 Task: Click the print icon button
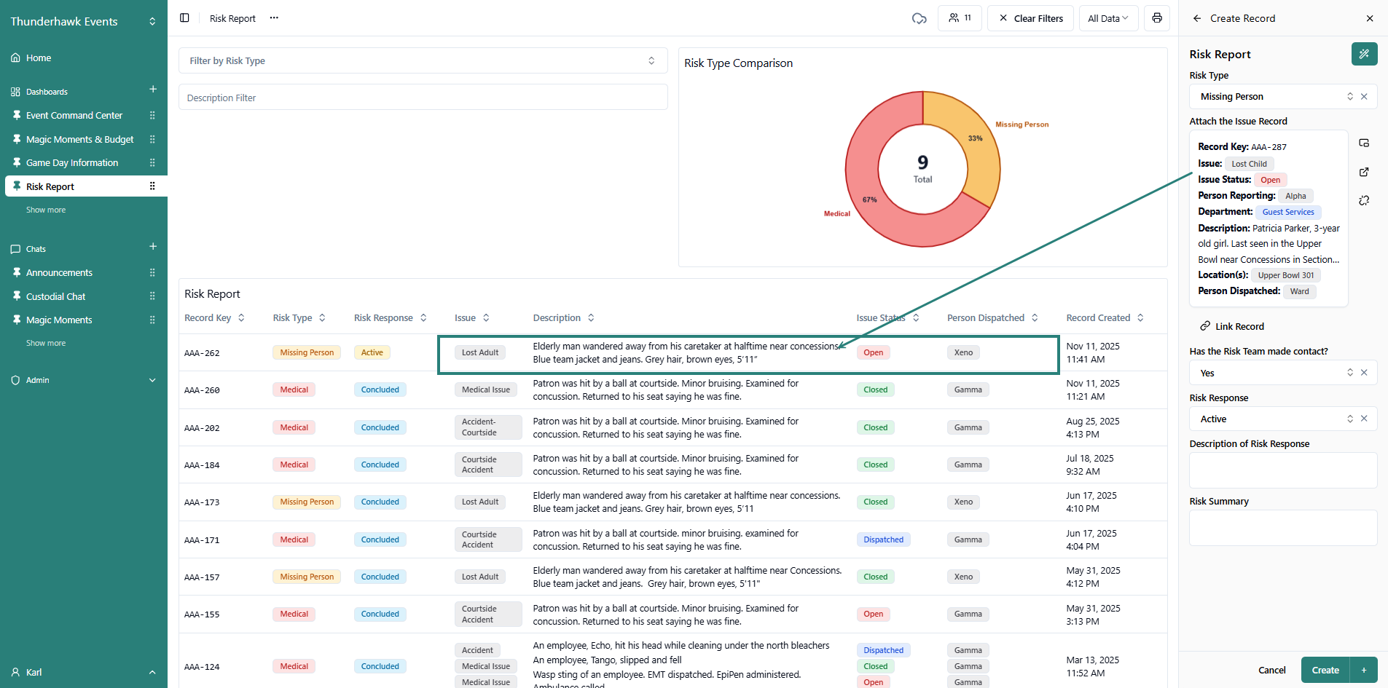1156,18
